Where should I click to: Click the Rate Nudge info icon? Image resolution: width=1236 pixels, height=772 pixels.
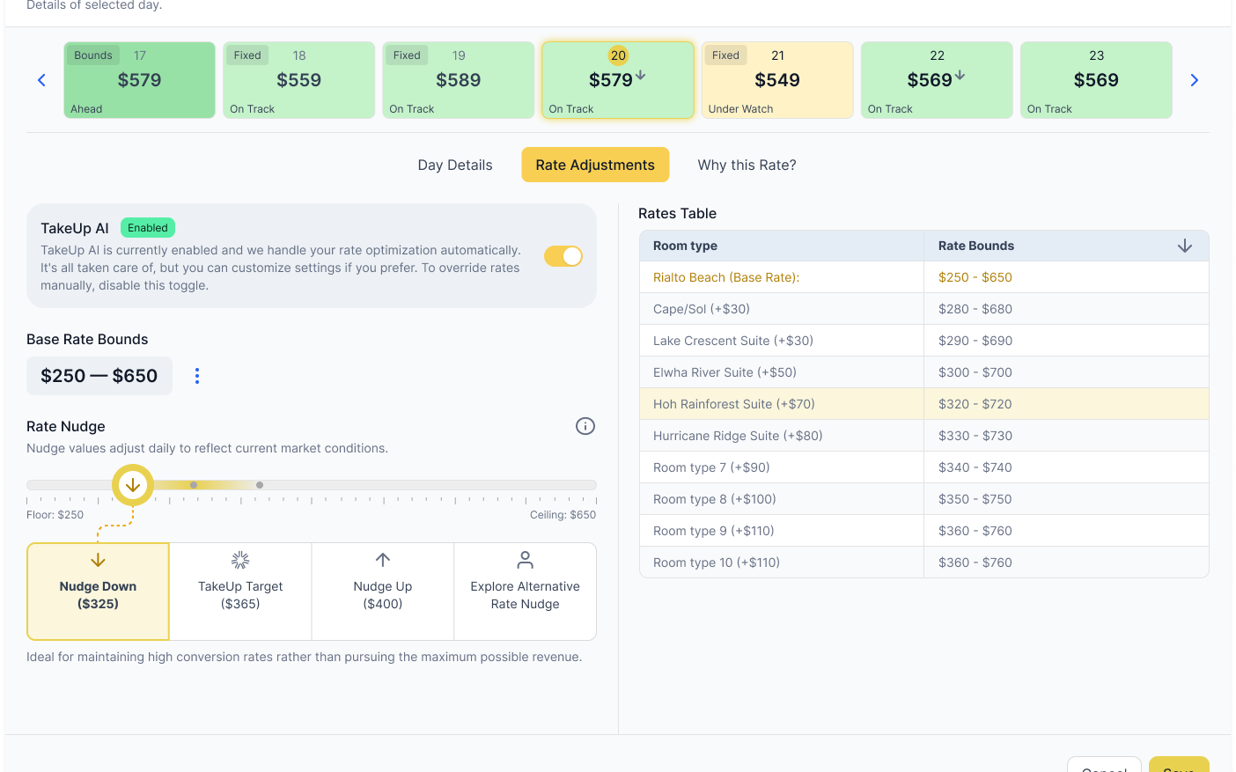[x=585, y=426]
